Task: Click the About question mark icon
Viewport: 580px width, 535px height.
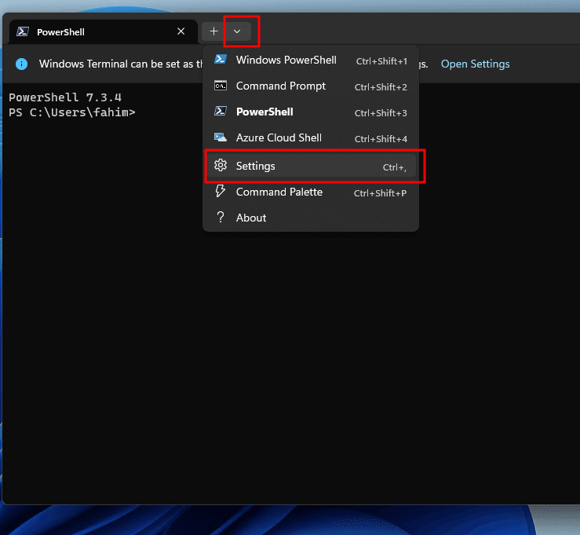Action: pos(221,217)
